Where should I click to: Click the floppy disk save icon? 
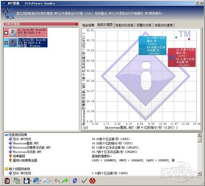pos(27,181)
